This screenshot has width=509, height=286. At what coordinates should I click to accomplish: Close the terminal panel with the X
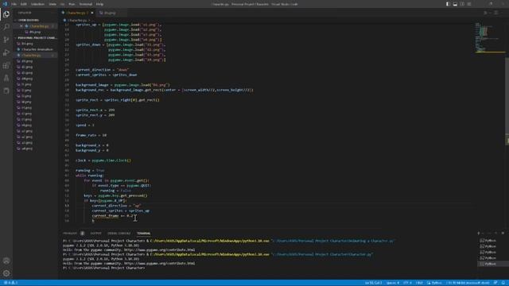click(503, 233)
